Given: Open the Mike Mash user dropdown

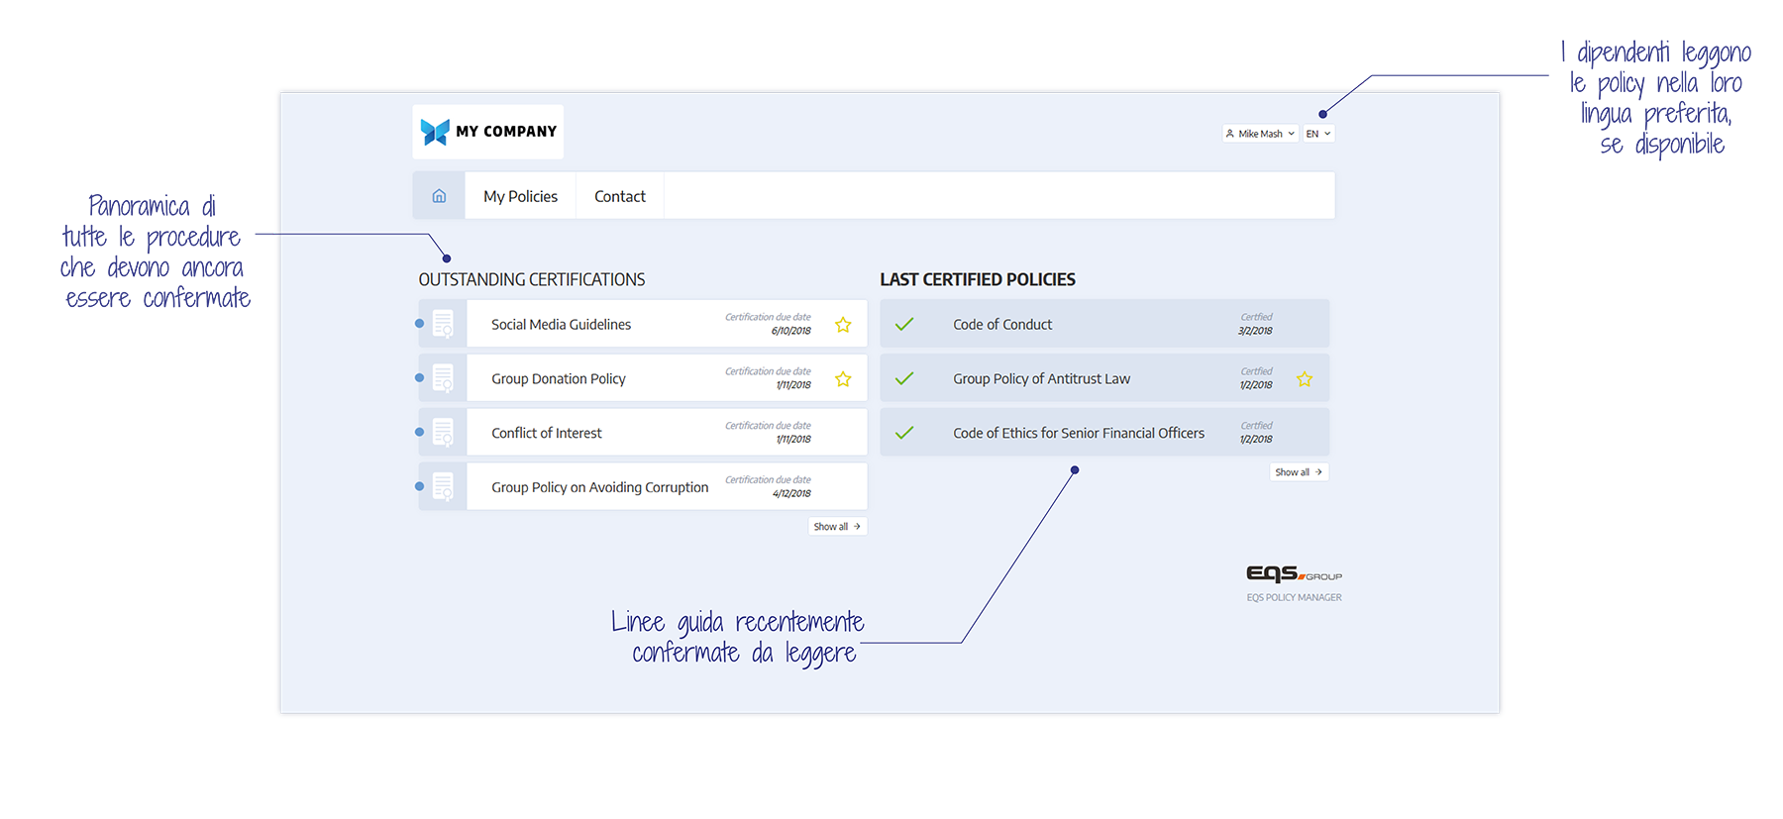Looking at the screenshot, I should click(1260, 134).
